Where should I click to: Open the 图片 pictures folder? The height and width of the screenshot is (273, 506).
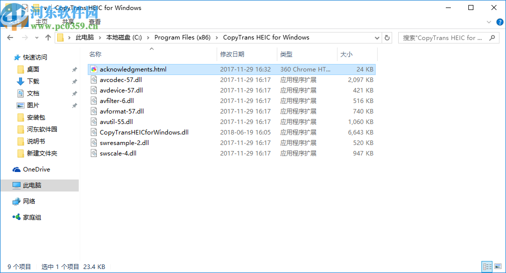click(33, 105)
